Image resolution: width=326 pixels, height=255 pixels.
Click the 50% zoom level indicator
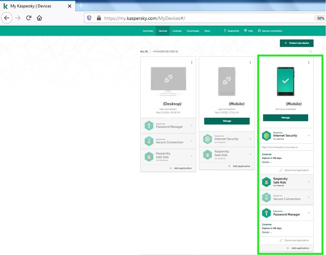321,18
